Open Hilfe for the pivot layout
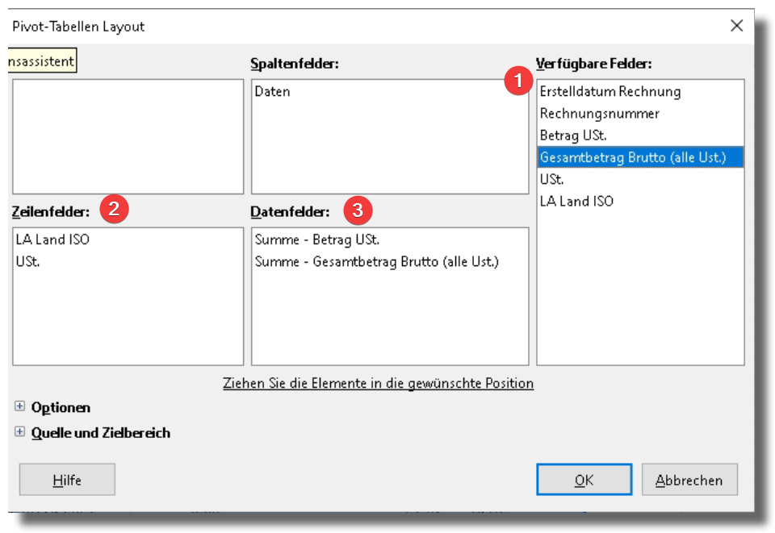Viewport: 775px width, 533px height. 67,480
